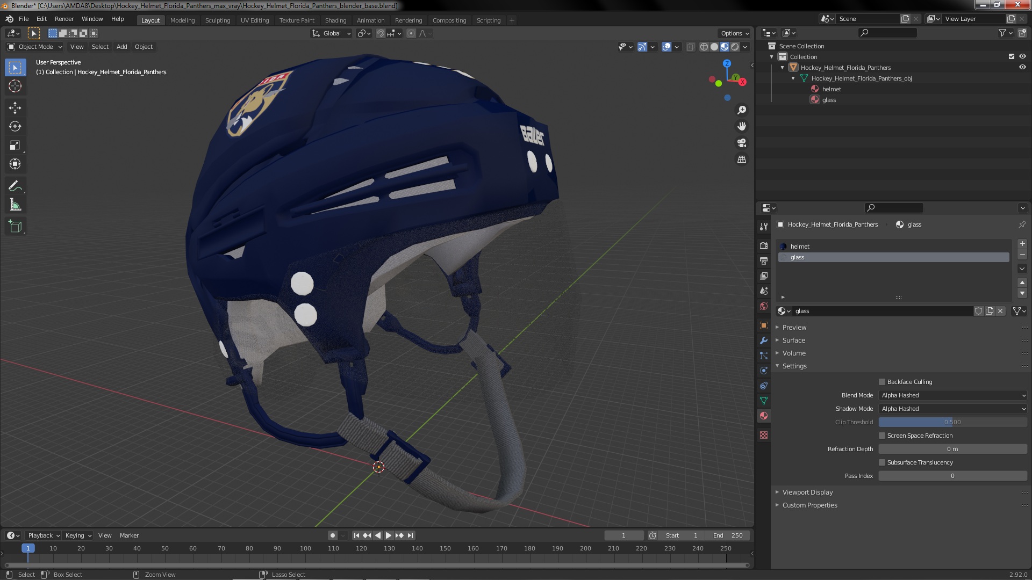Screen dimensions: 1032x580
Task: Enable Screen Space Refraction
Action: [882, 436]
